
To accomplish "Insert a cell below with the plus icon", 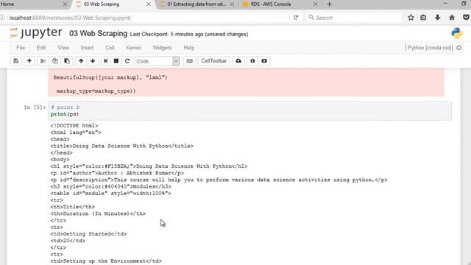I will 29,61.
